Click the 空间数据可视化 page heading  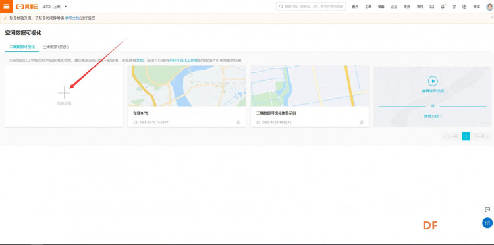pos(23,33)
